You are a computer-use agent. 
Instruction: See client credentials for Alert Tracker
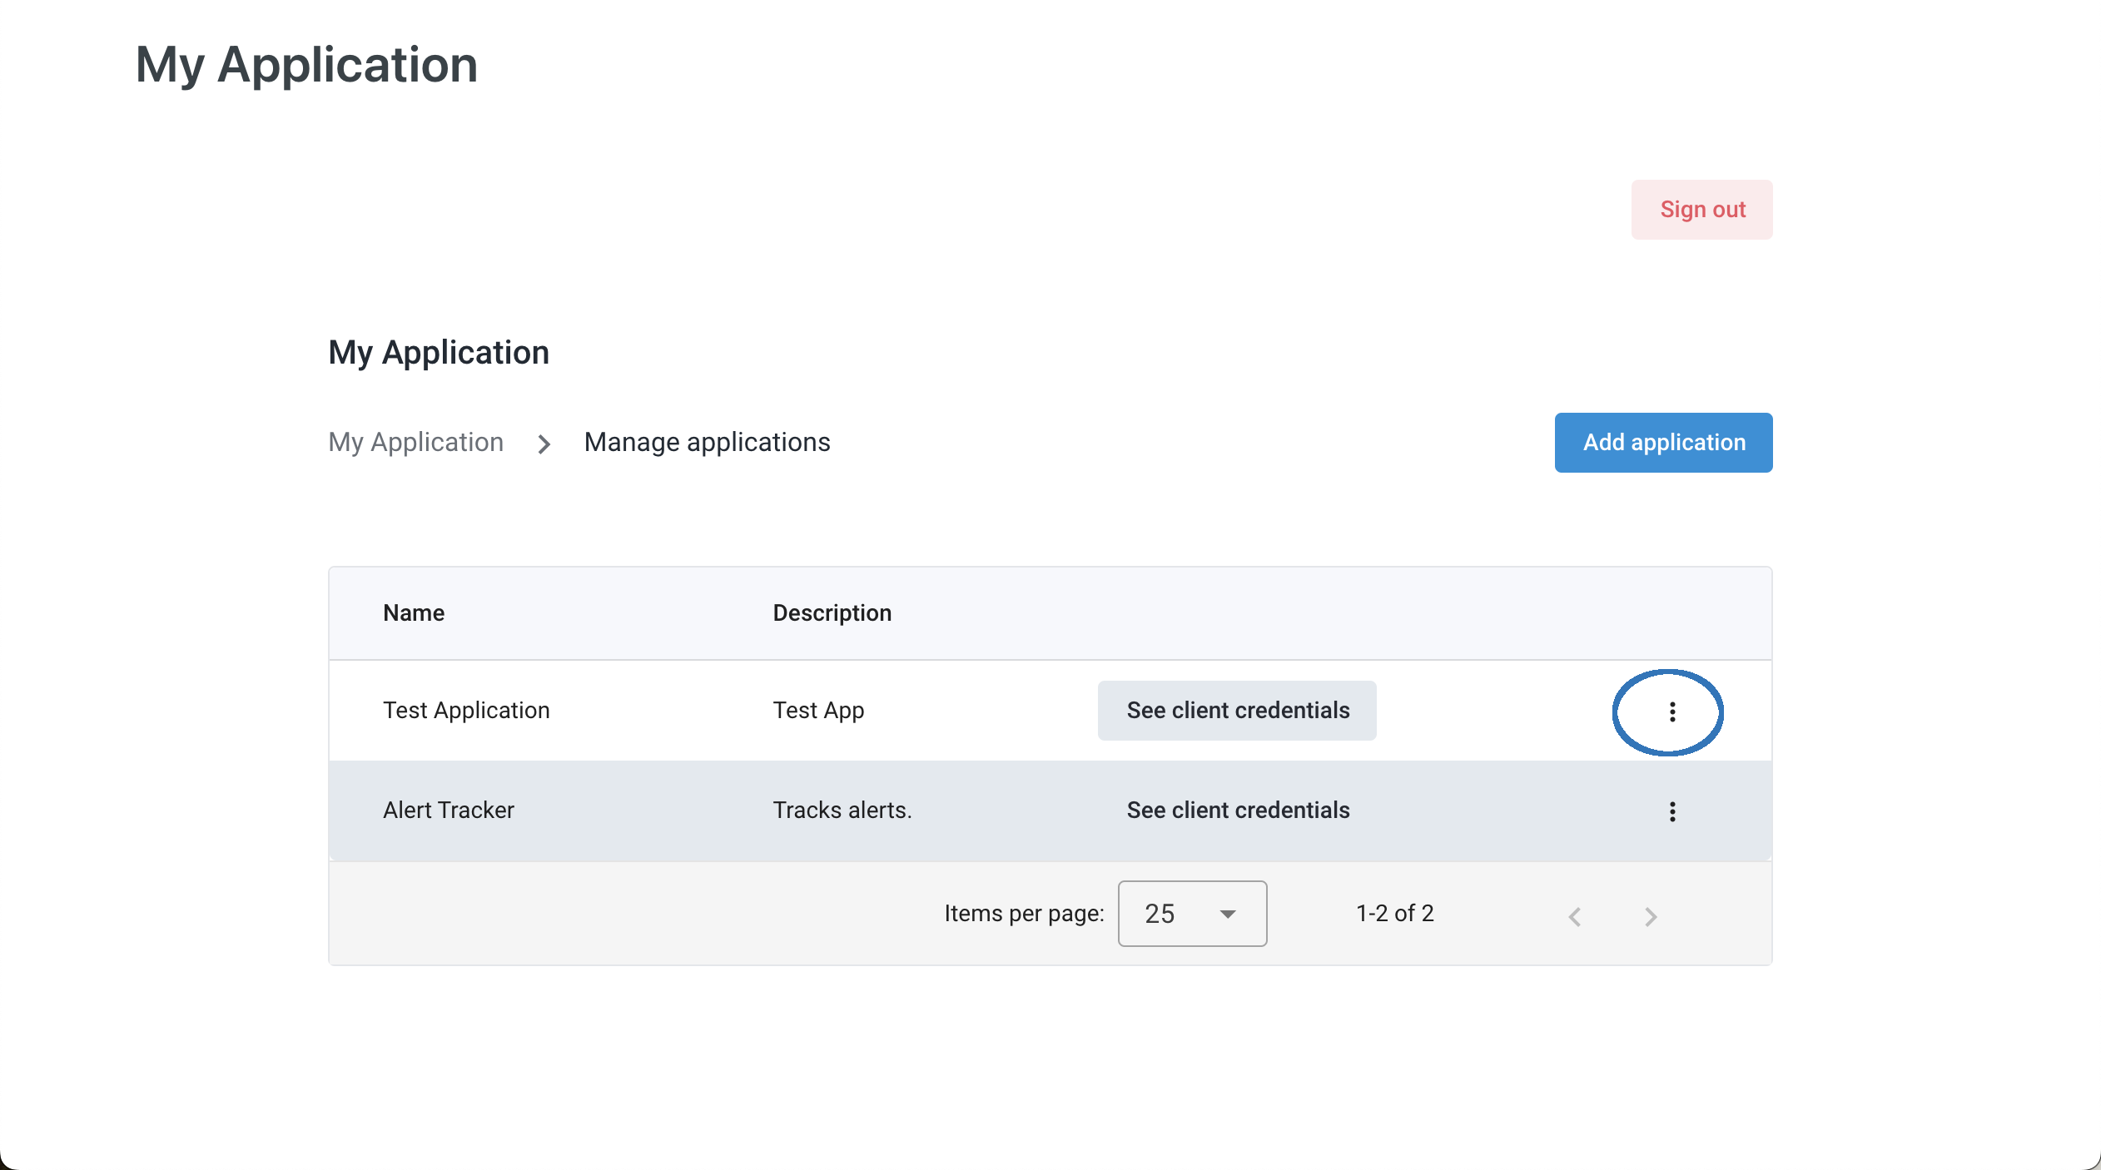pyautogui.click(x=1237, y=811)
